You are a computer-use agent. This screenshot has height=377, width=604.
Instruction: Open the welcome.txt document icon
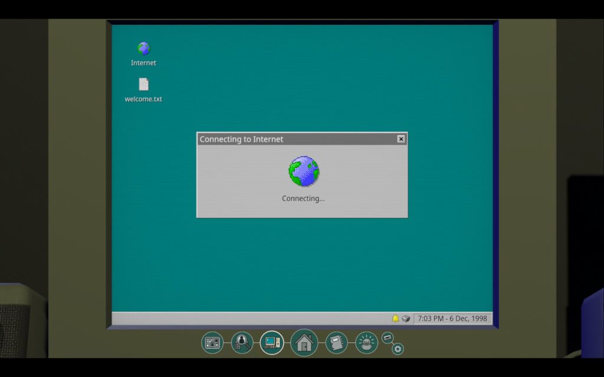click(x=143, y=84)
